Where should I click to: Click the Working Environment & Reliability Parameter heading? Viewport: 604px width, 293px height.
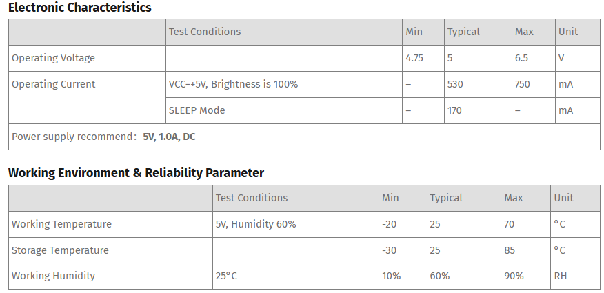tap(136, 173)
